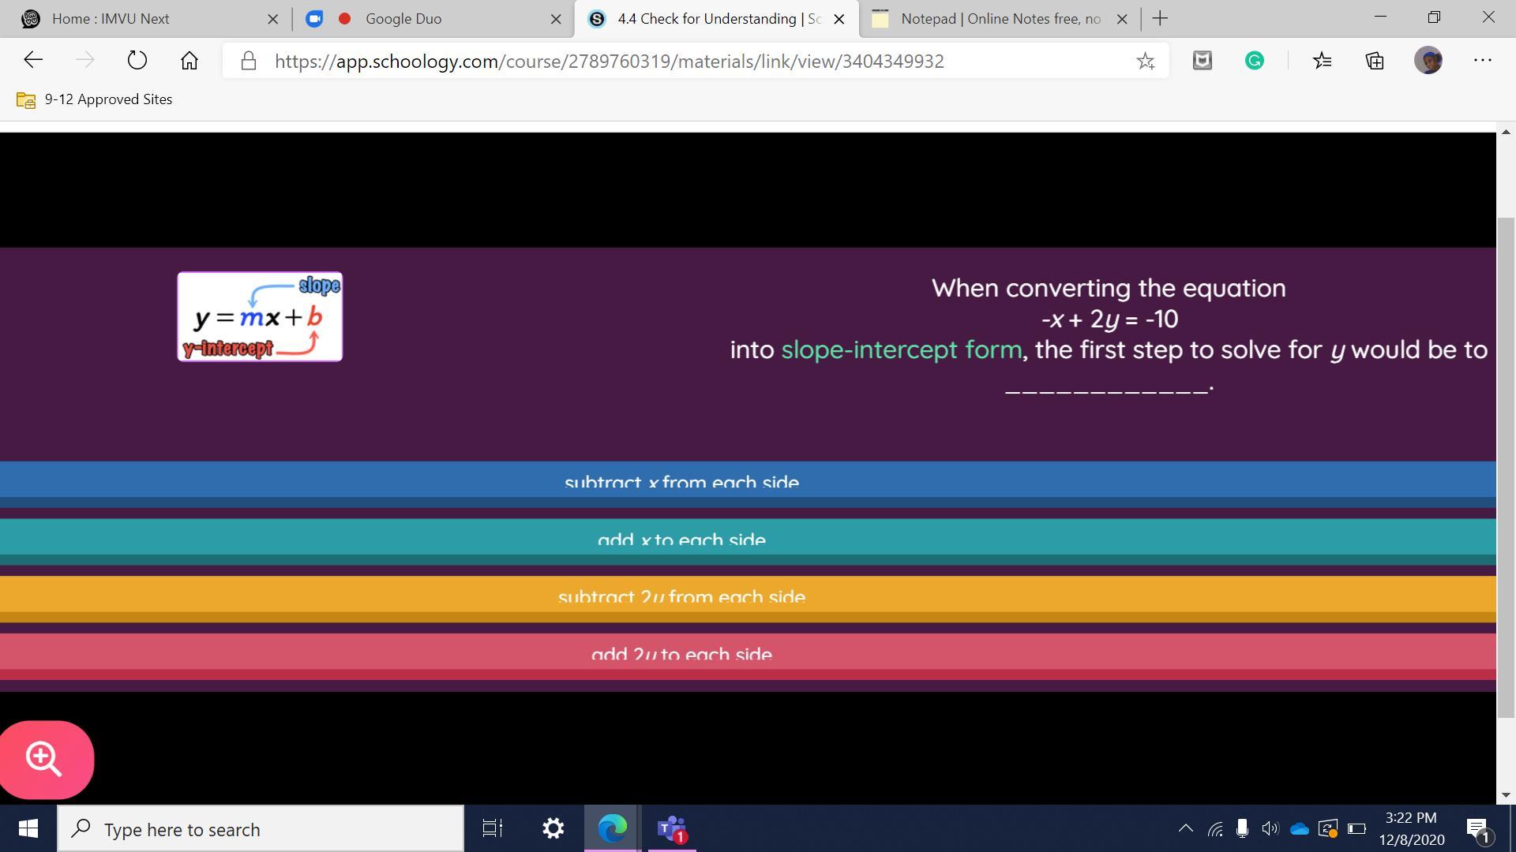The image size is (1516, 852).
Task: Add this page to favorites star
Action: point(1145,61)
